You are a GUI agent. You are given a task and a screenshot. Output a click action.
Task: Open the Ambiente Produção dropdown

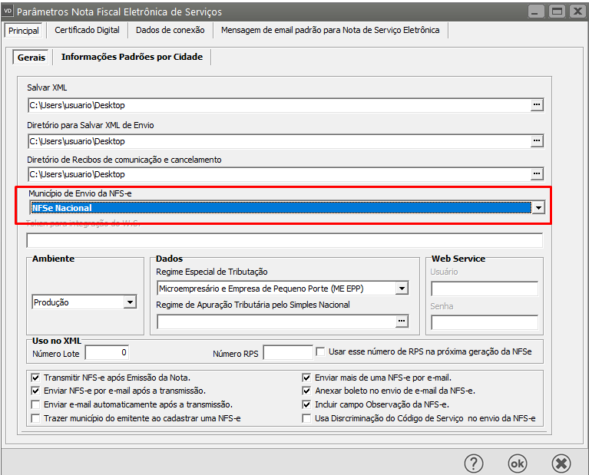tap(130, 302)
